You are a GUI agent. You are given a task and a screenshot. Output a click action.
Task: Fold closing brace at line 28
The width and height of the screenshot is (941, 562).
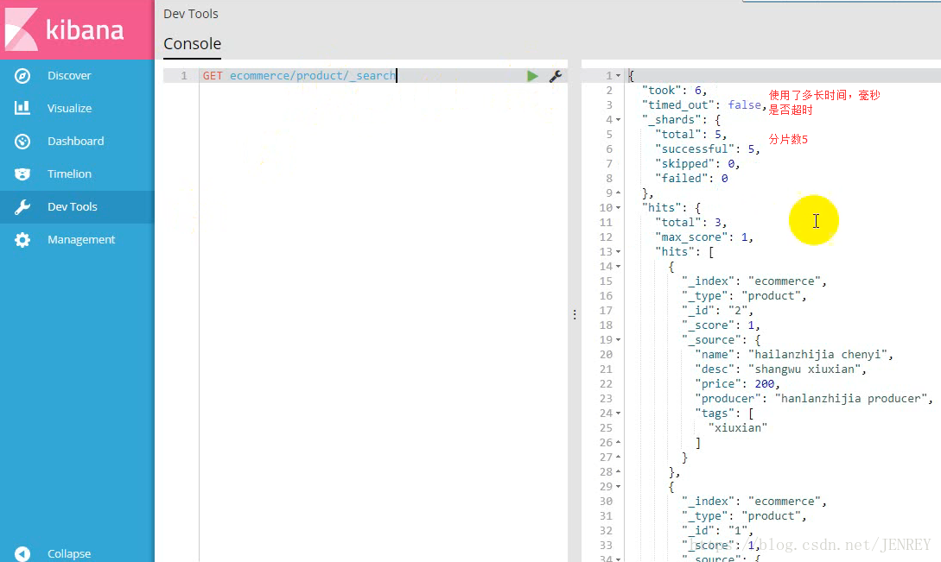pos(618,472)
